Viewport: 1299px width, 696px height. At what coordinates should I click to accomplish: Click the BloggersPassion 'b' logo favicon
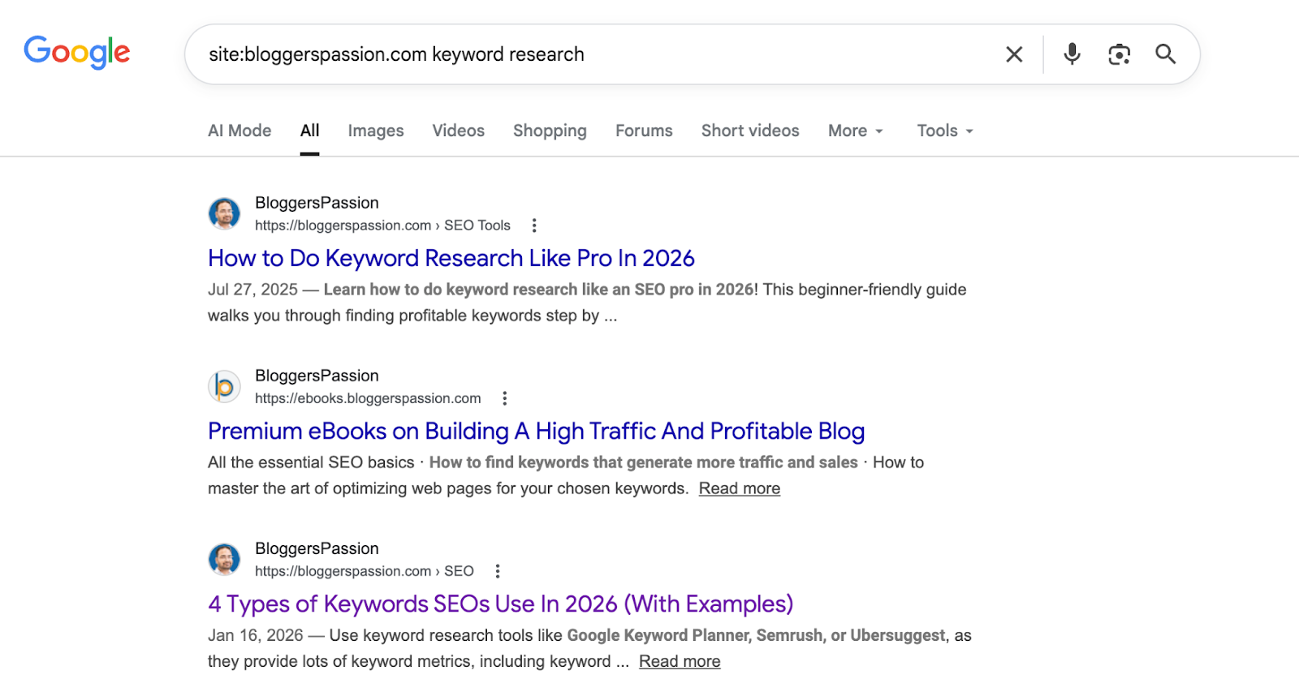(x=225, y=387)
